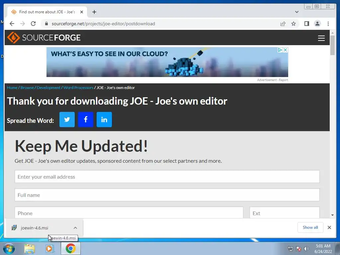Viewport: 340px width, 255px height.
Task: Share on Facebook
Action: click(x=86, y=120)
